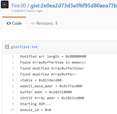Click the webkit_base_addr line text
Image resolution: width=117 pixels, height=114 pixels.
tap(51, 86)
